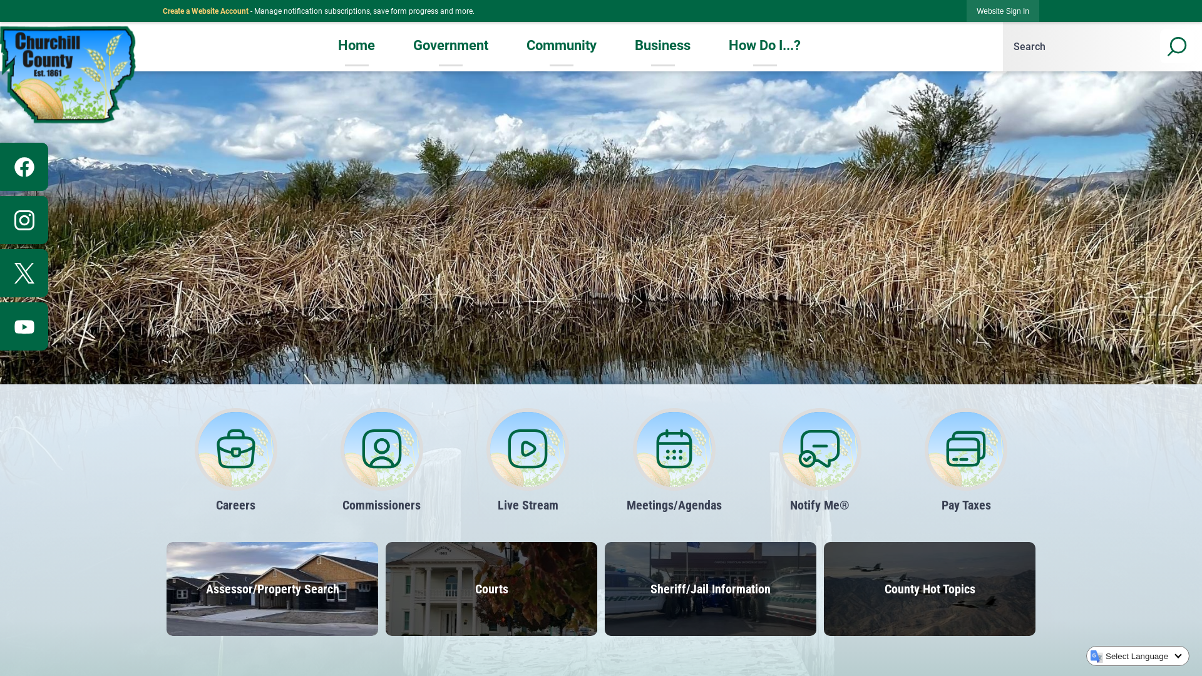The height and width of the screenshot is (676, 1202).
Task: Click the Assessor/Property Search thumbnail
Action: (272, 588)
